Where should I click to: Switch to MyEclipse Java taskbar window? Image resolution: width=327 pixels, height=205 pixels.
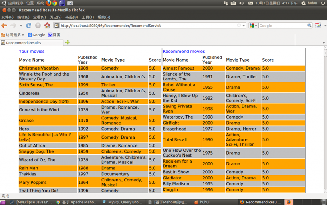click(31, 202)
